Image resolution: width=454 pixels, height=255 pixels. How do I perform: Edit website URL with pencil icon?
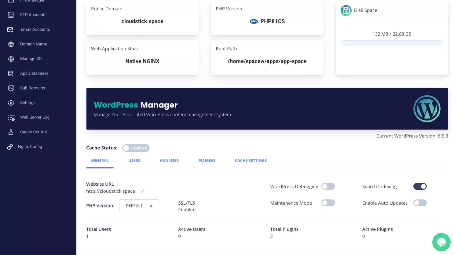click(142, 191)
